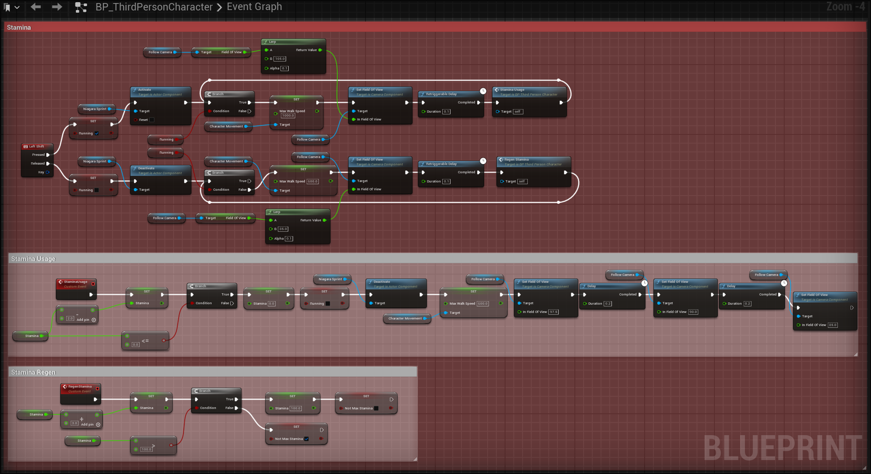Viewport: 871px width, 474px height.
Task: Open the bookmarks dropdown at top left
Action: pyautogui.click(x=17, y=7)
